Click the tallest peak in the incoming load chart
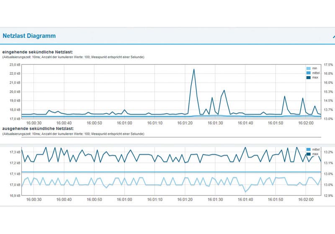This screenshot has height=234, width=335. coord(194,69)
